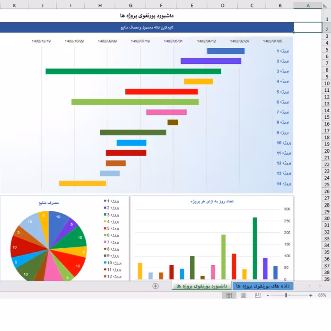Click the tallest green column in bar chart
The width and height of the screenshot is (331, 331).
point(255,248)
